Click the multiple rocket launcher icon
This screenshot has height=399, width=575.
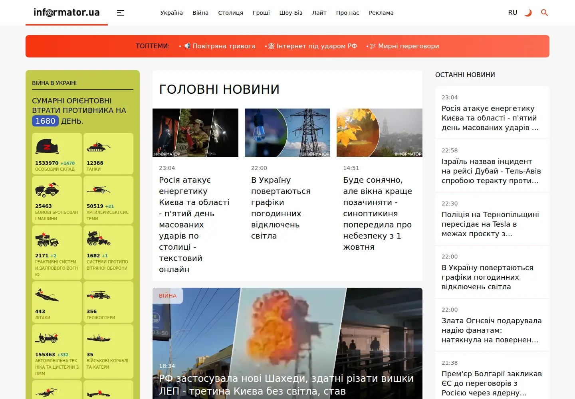point(47,239)
